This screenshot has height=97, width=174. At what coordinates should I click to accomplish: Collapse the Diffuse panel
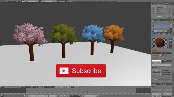tap(153, 50)
